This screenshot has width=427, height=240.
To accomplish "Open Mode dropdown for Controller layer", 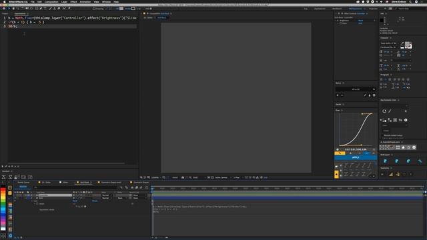I will [x=107, y=195].
